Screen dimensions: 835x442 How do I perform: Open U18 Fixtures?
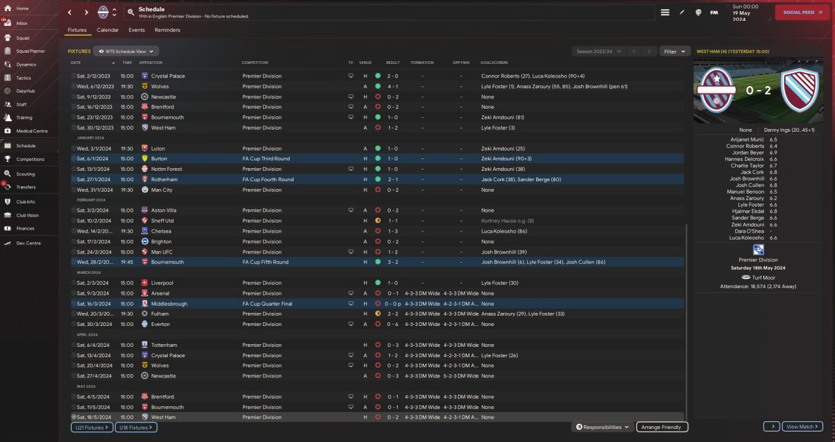point(136,427)
